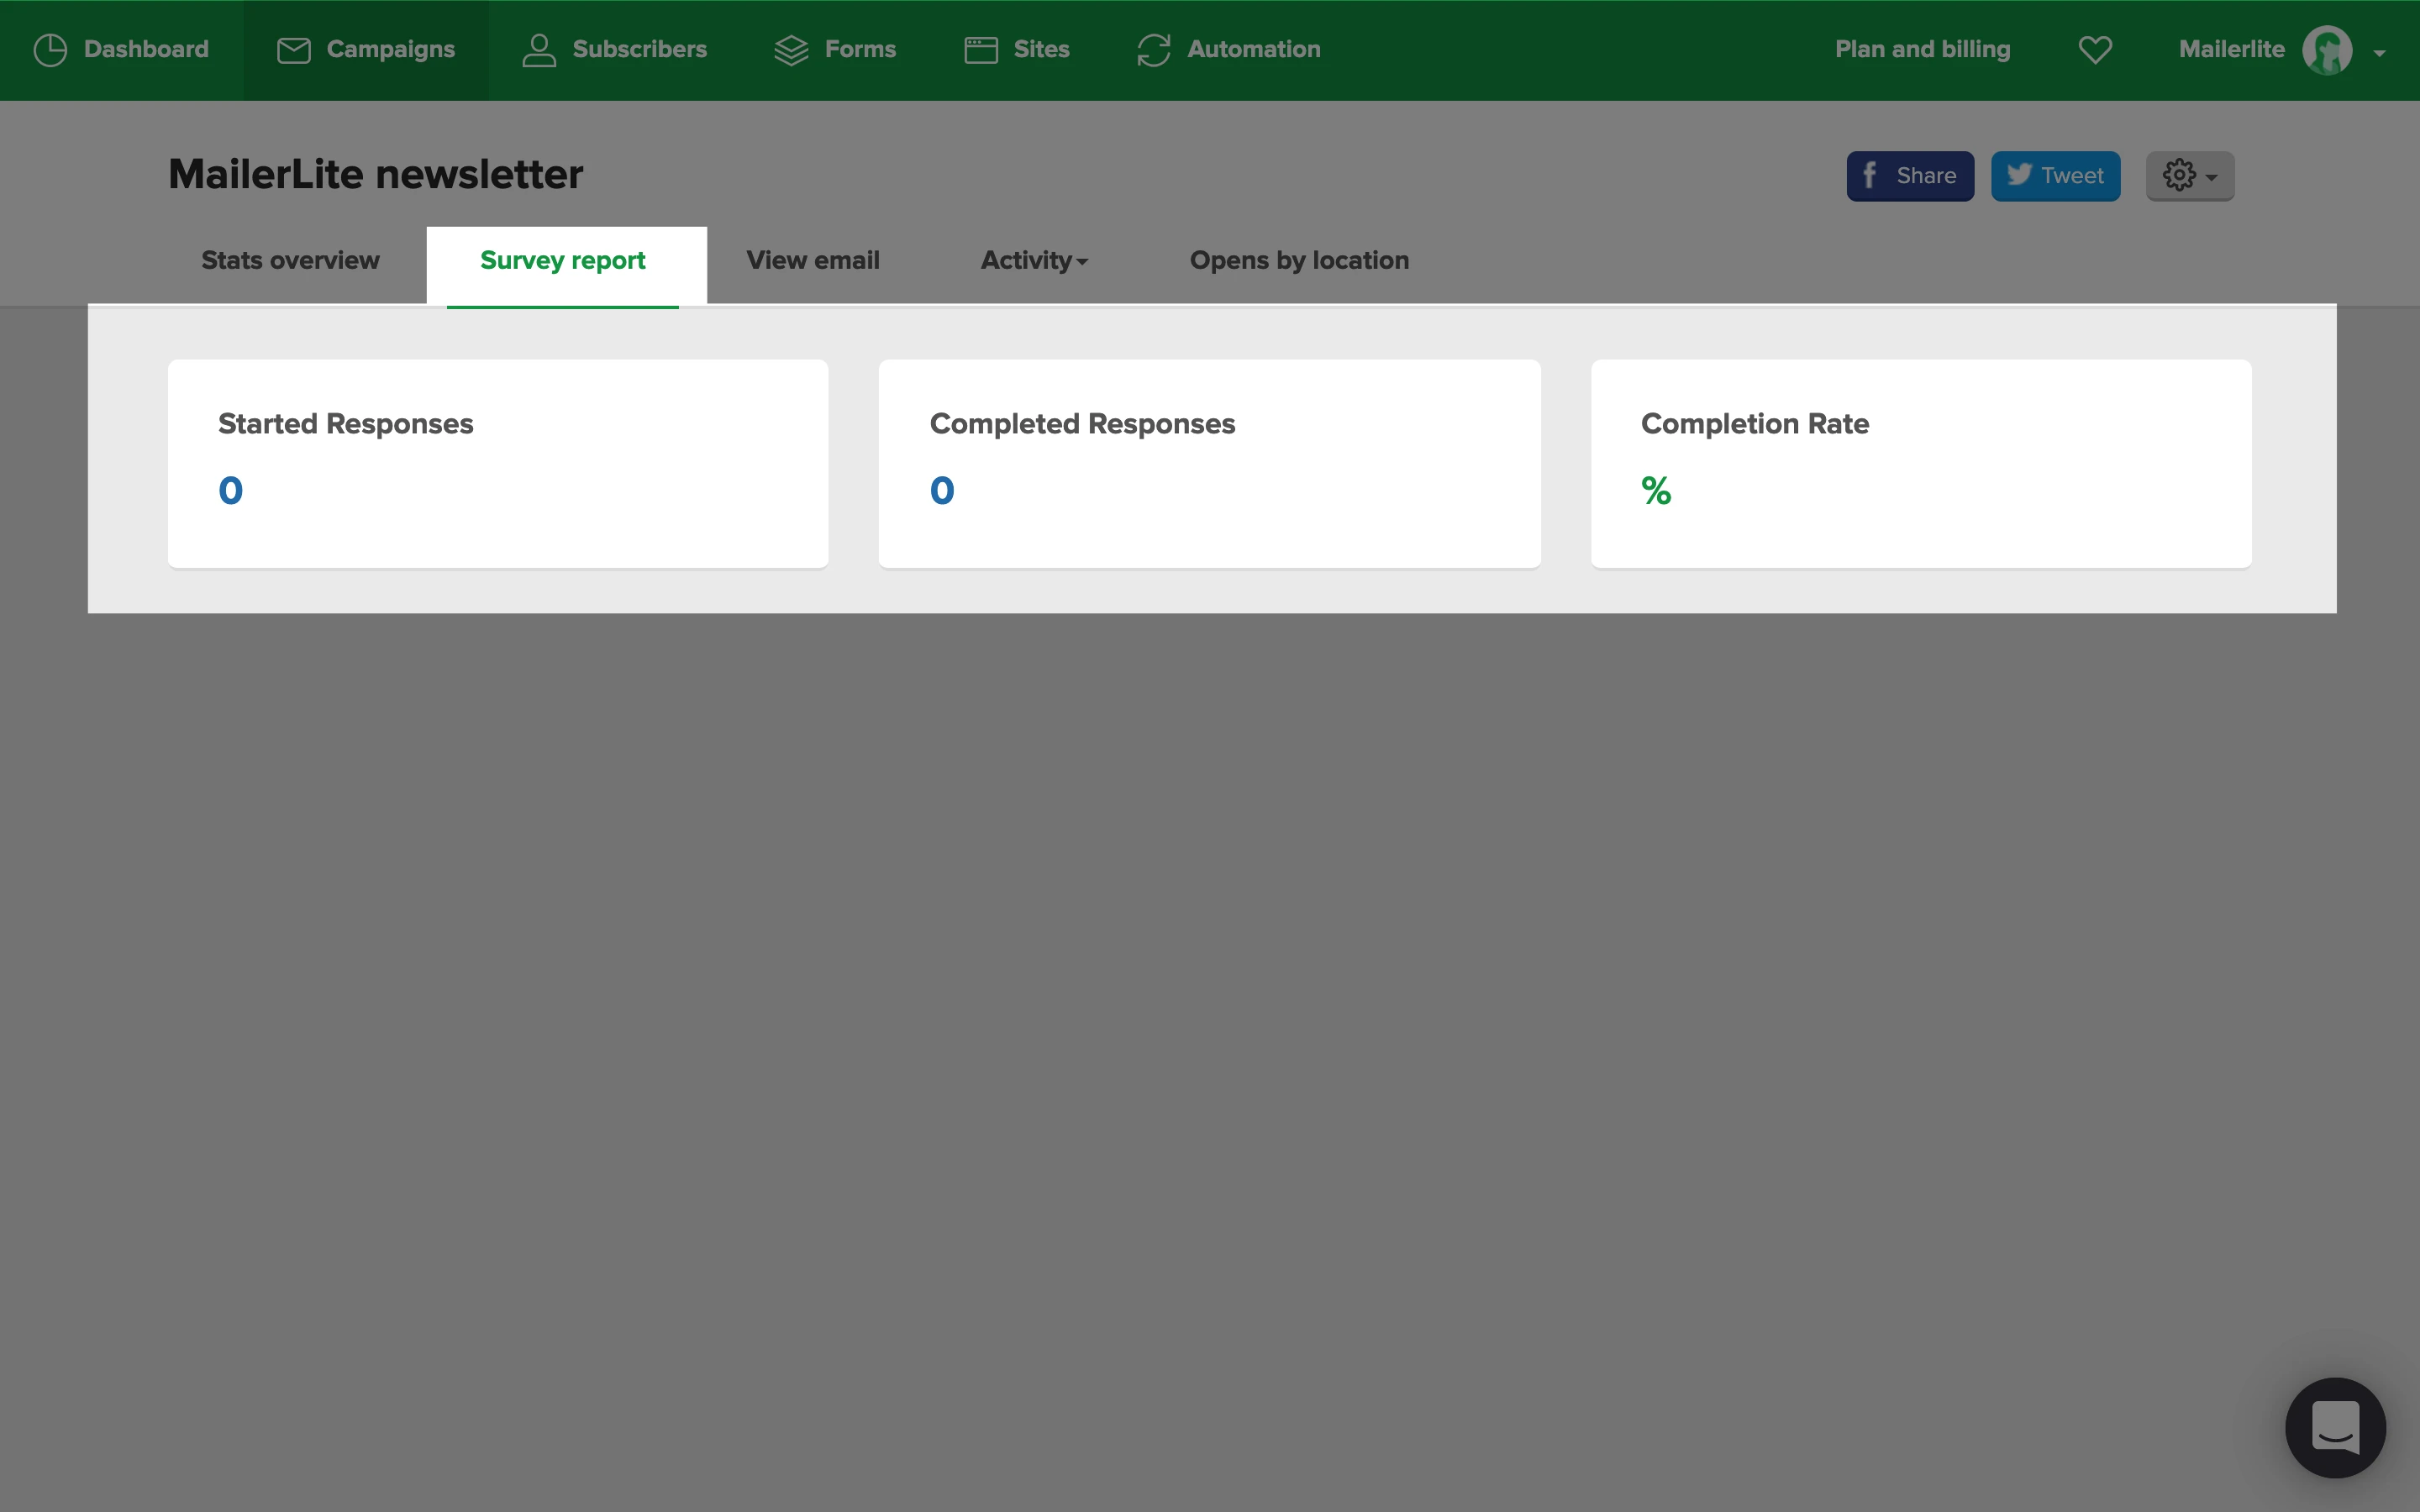Open Plan and billing link
This screenshot has width=2420, height=1512.
pyautogui.click(x=1922, y=50)
